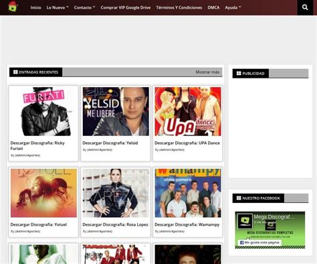Click the Yelsid Me Liberé album cover
This screenshot has width=317, height=264.
pyautogui.click(x=116, y=111)
